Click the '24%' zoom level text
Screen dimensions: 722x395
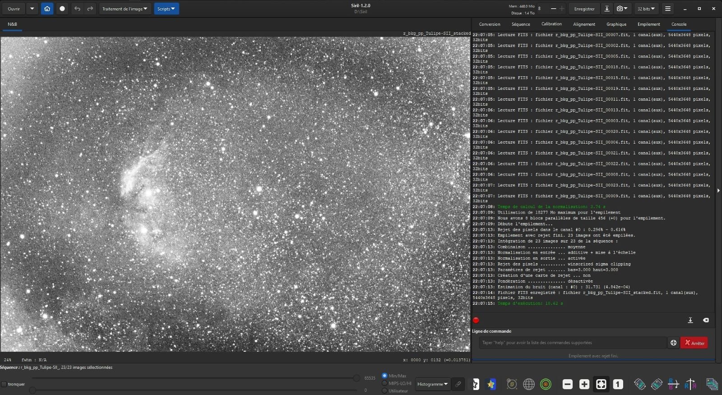[8, 360]
